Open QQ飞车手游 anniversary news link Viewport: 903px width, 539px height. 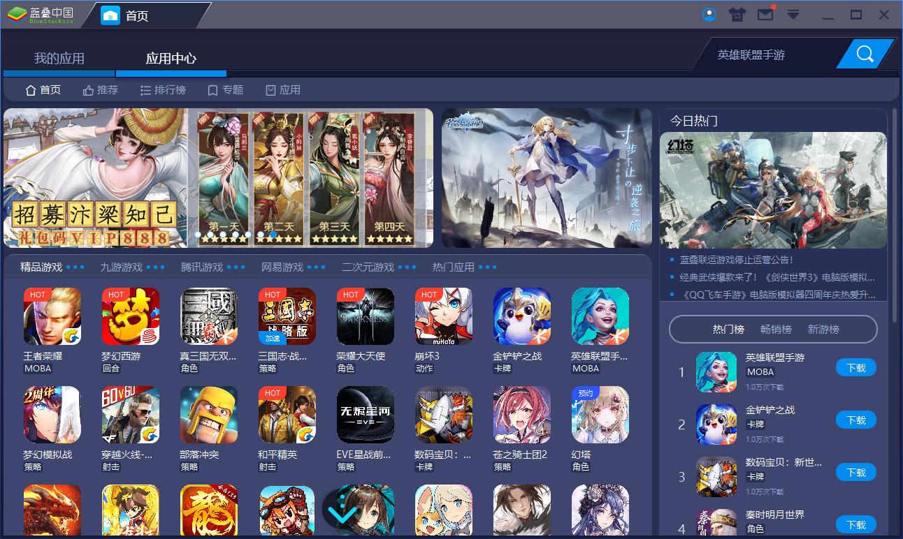pyautogui.click(x=777, y=295)
